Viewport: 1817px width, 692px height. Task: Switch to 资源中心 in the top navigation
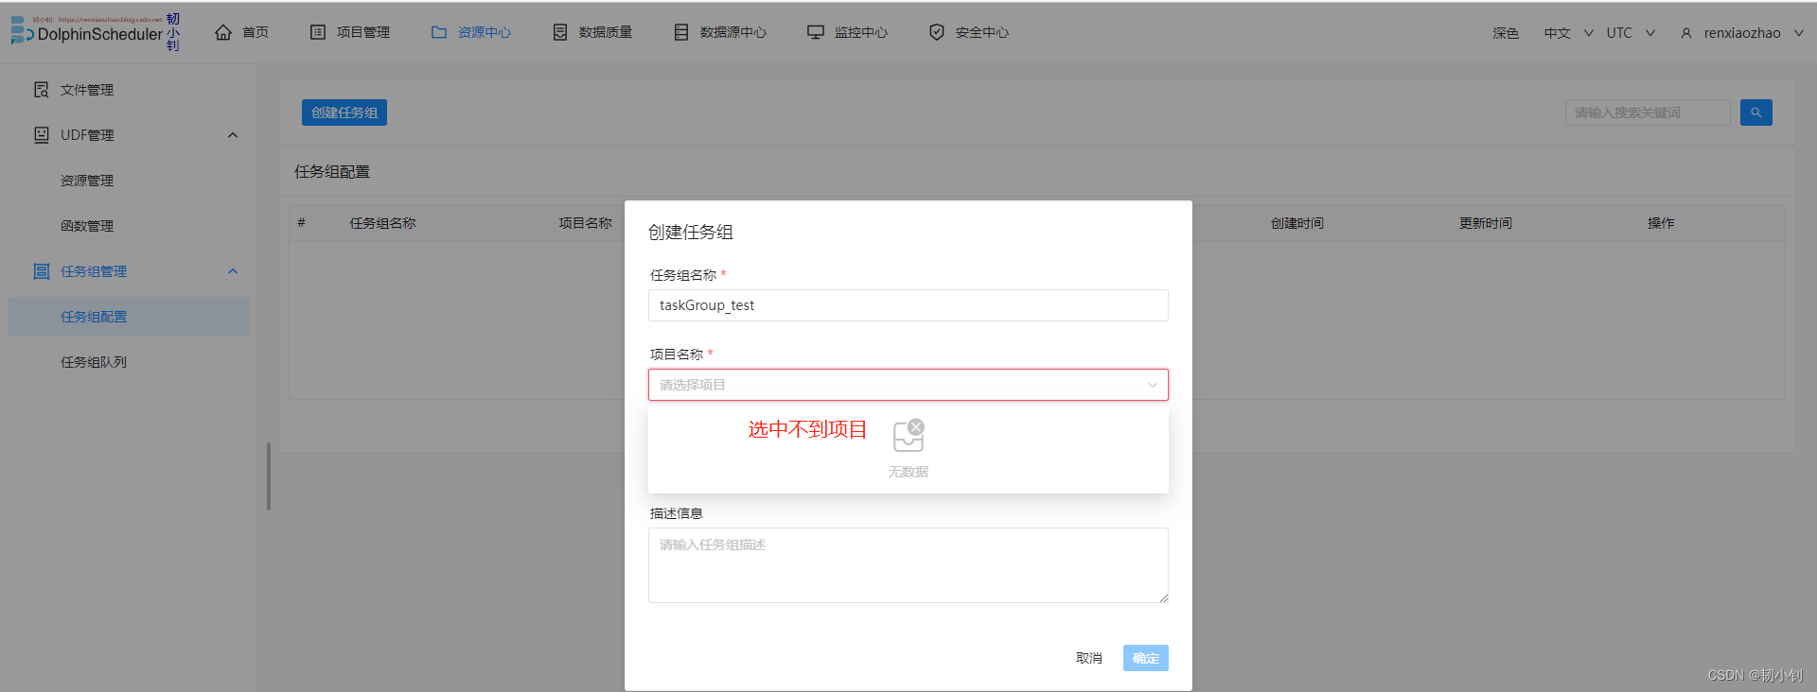[485, 32]
